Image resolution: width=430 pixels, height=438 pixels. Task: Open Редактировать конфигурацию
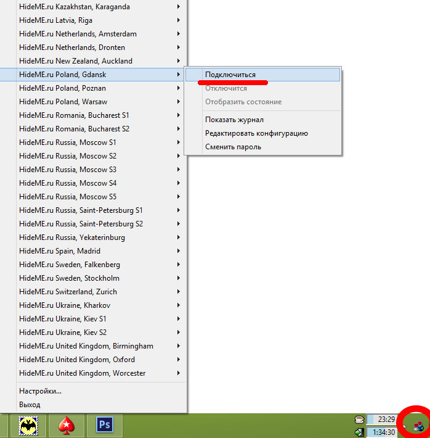[262, 133]
